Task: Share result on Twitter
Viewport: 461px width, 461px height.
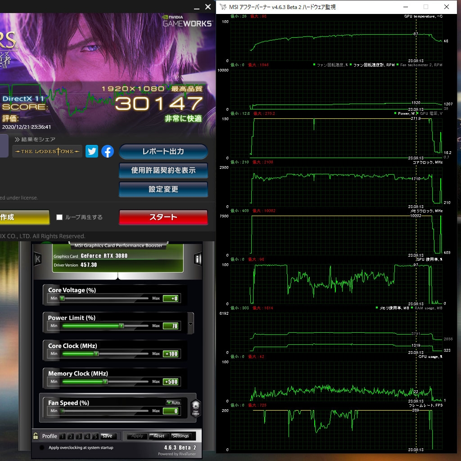Action: pyautogui.click(x=92, y=151)
